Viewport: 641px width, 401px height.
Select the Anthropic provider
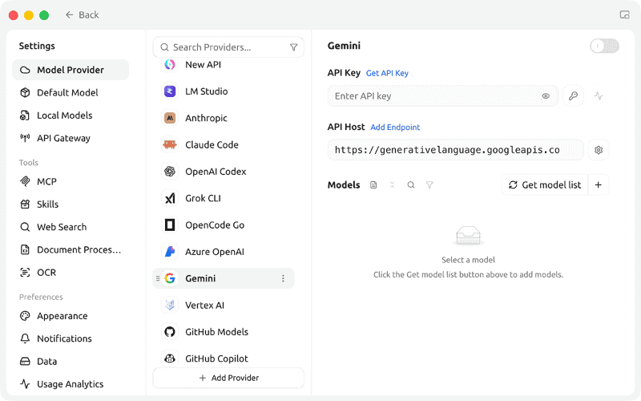[224, 118]
